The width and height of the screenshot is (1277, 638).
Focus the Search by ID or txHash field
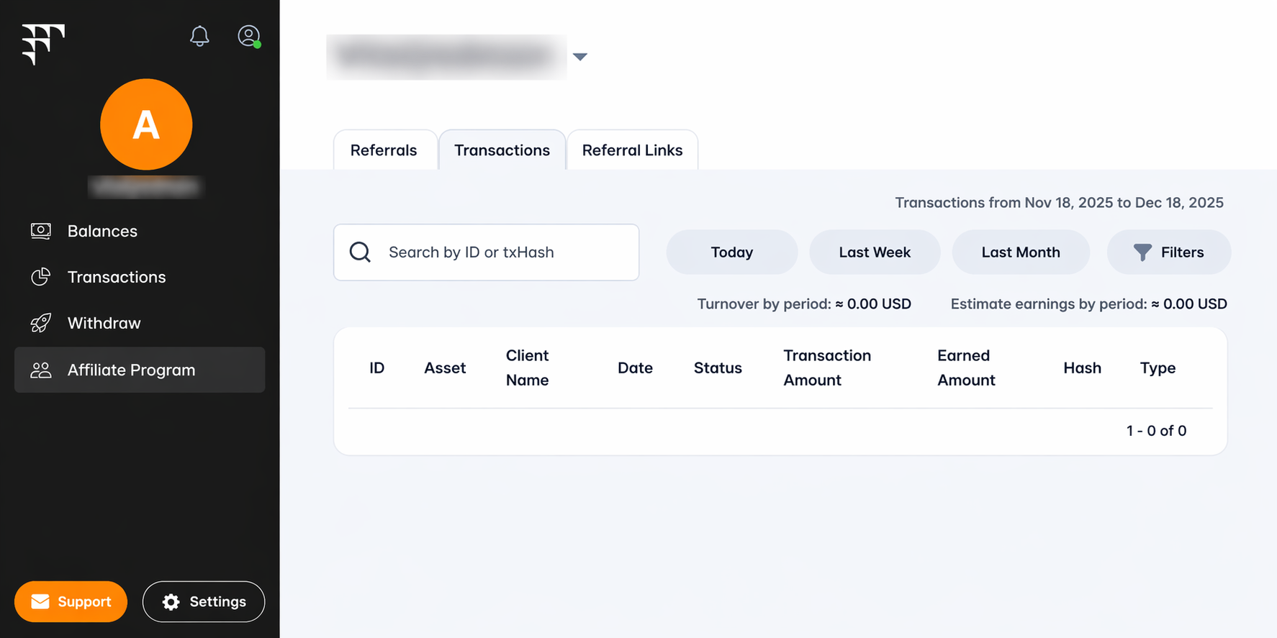486,252
